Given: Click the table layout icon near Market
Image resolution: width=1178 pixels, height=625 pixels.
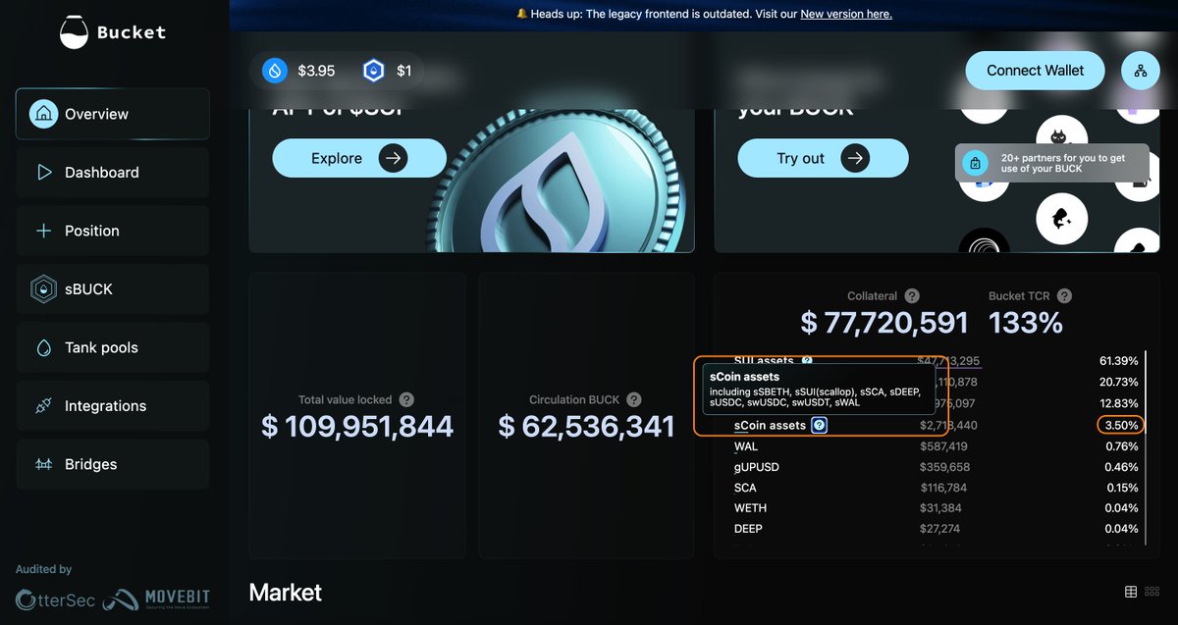Looking at the screenshot, I should (1131, 592).
